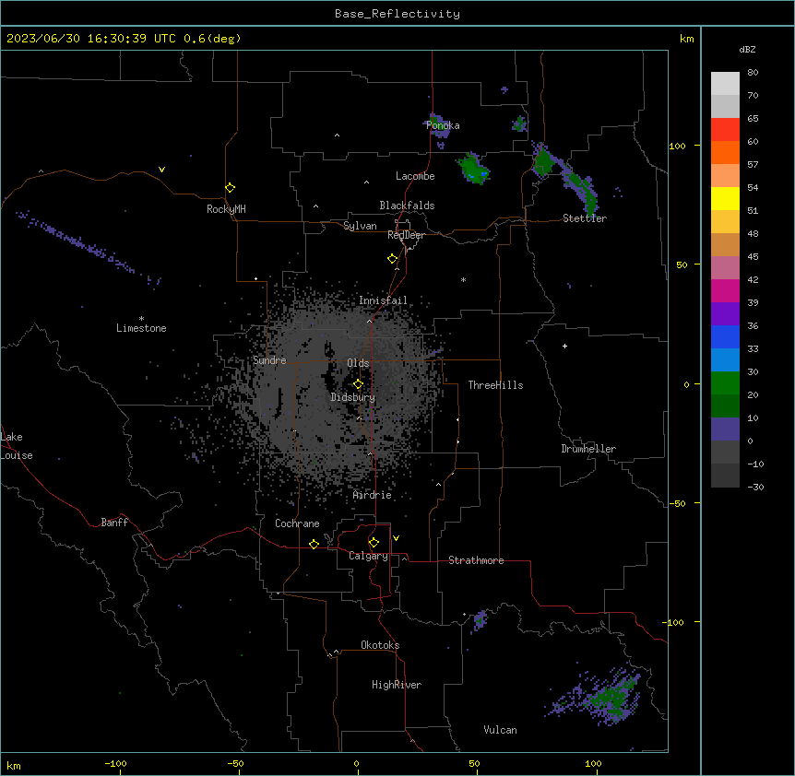Click the ThreeHills label
Screen dimensions: 795x776
(495, 385)
